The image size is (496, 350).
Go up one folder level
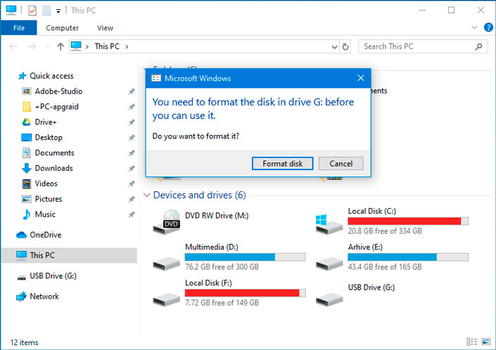tap(61, 47)
